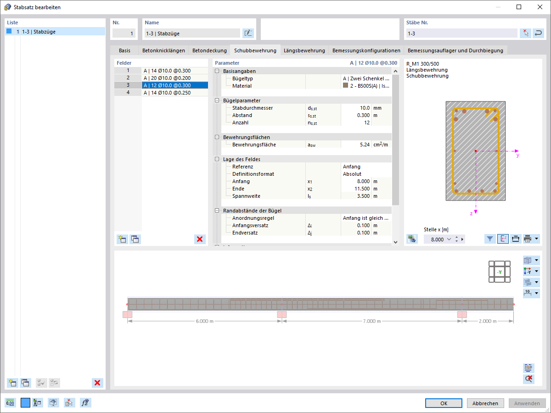Click the blue color swatch in bottom bar
Screen dimensions: 551x413
coord(25,403)
